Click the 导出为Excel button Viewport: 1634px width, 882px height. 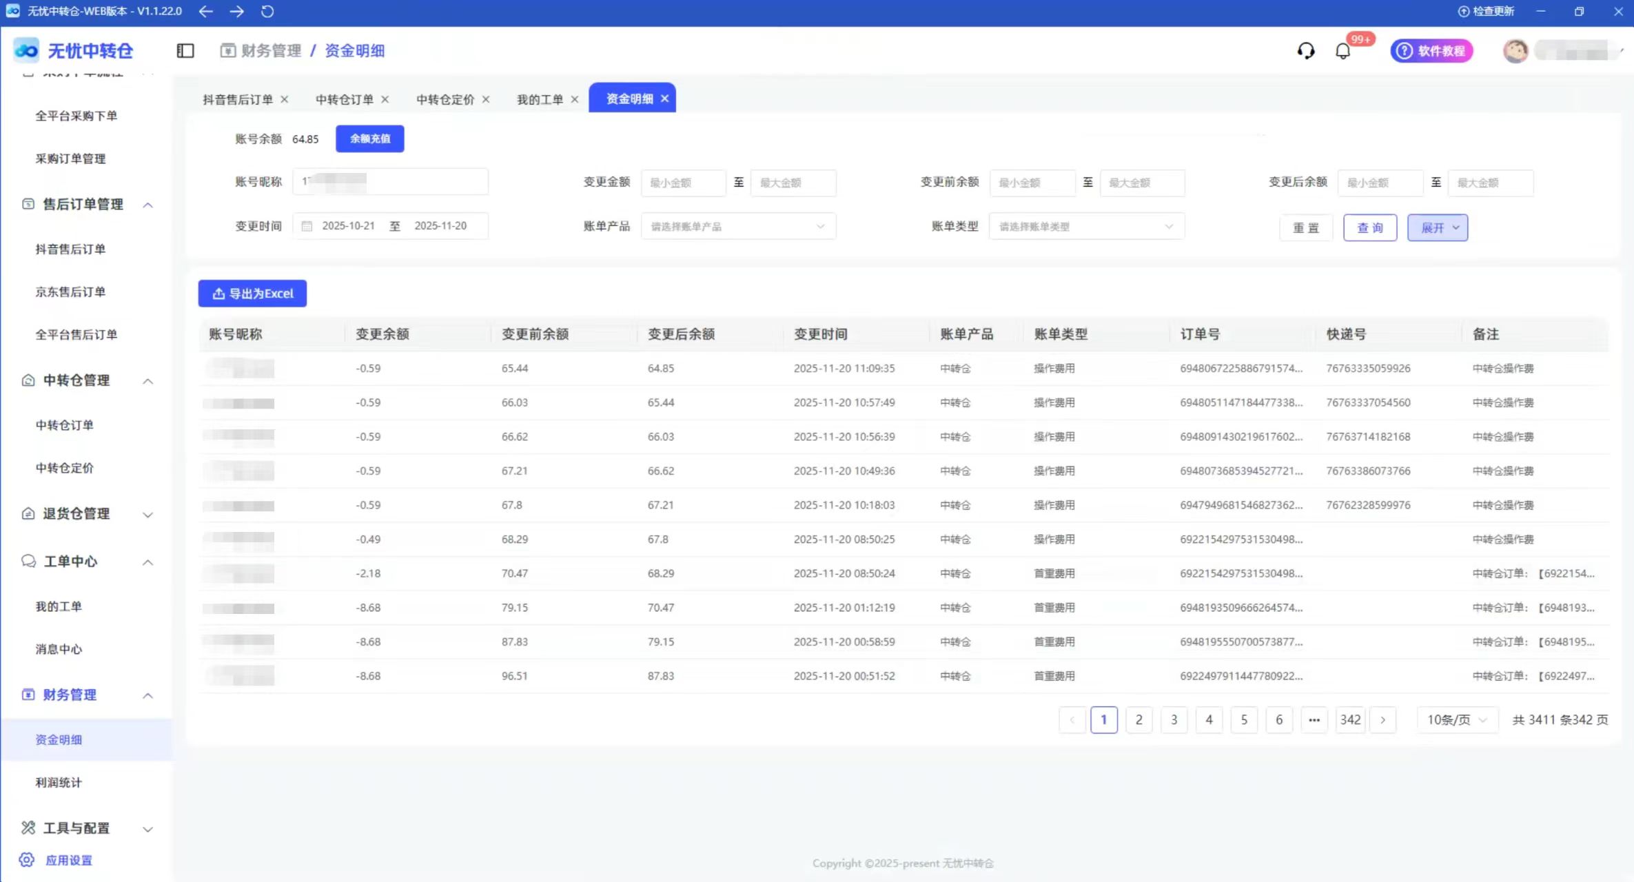252,294
